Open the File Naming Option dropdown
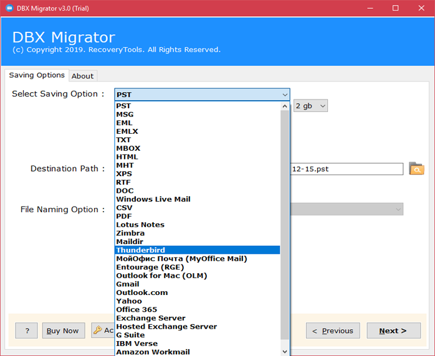The width and height of the screenshot is (435, 356). click(347, 209)
